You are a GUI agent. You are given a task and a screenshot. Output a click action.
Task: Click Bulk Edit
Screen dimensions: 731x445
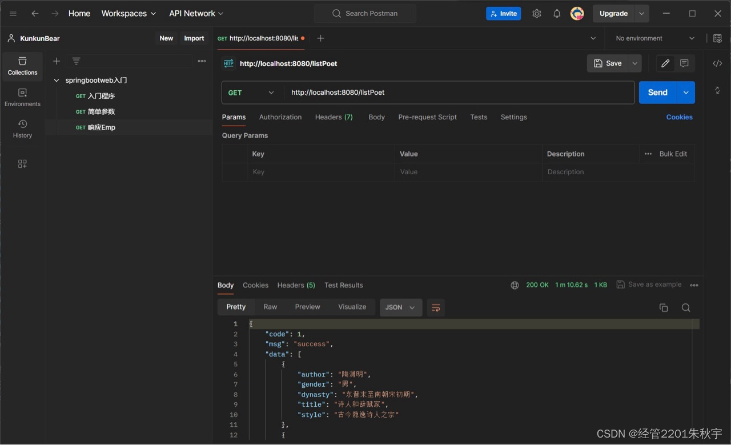point(673,154)
